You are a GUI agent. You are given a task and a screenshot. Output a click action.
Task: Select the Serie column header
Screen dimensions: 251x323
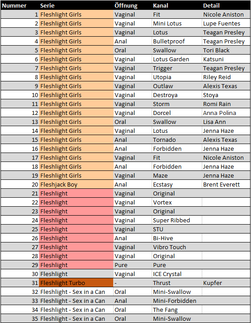[x=76, y=5]
